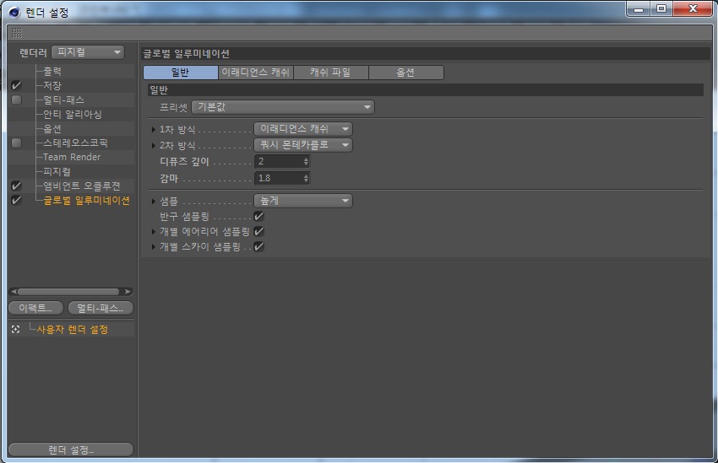Disable the 저장 checkmark in the list

pos(16,86)
